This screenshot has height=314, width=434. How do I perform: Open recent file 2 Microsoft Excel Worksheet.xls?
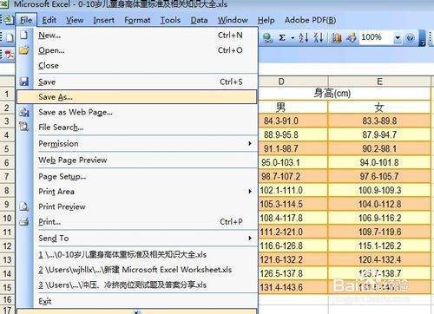click(x=136, y=270)
